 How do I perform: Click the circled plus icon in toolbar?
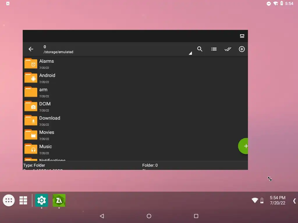pos(242,49)
